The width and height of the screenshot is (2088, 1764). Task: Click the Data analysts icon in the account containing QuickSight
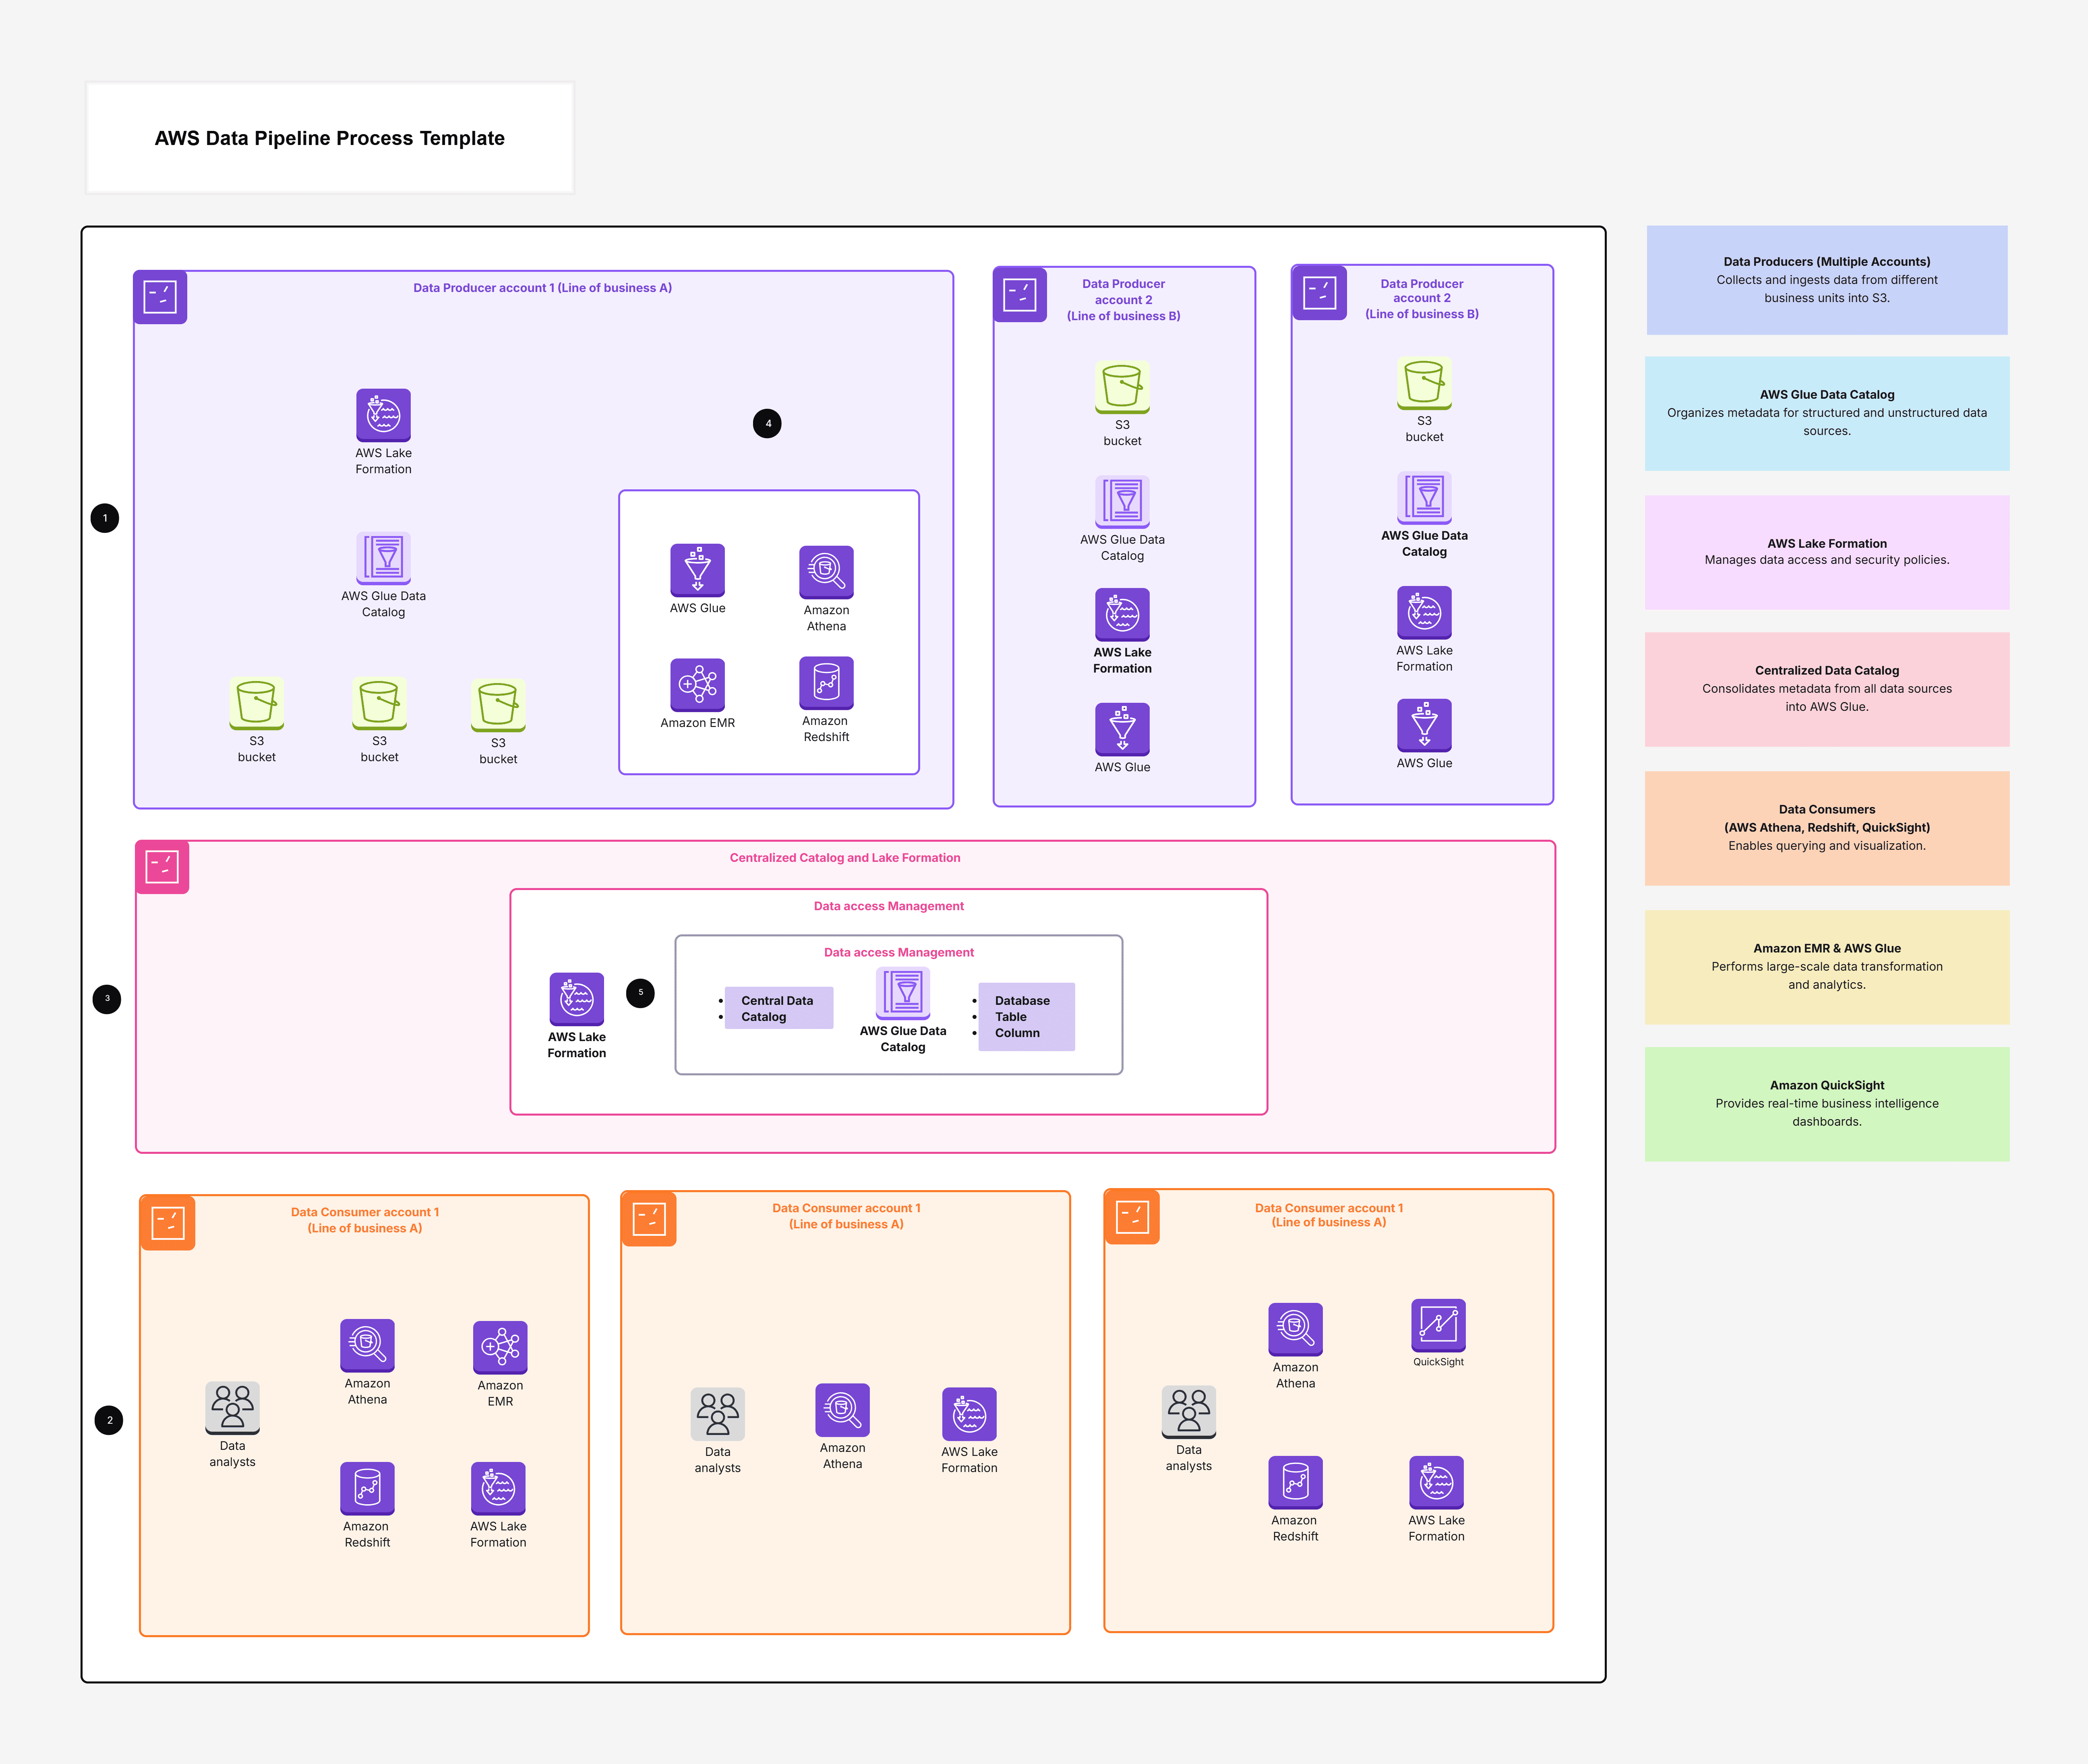1189,1412
